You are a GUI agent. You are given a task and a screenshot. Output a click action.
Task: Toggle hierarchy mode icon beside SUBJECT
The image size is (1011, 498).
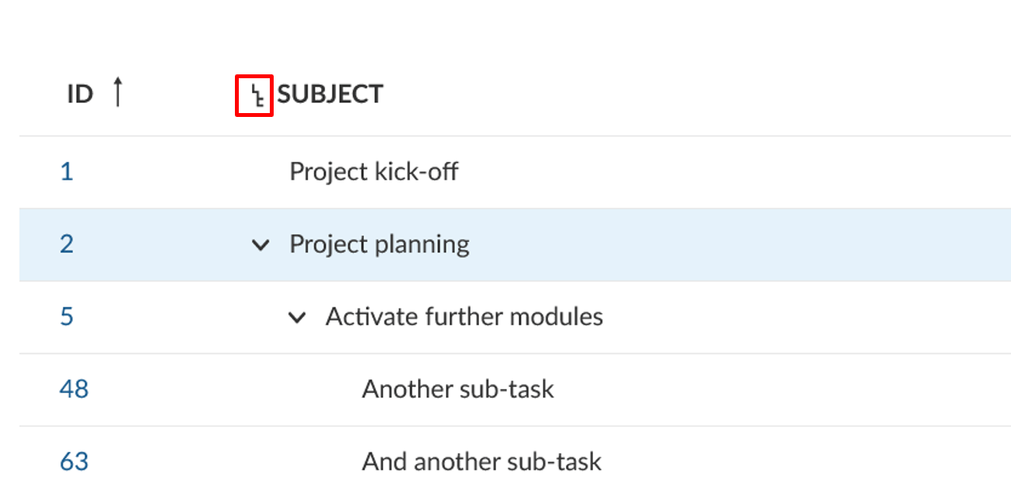[254, 96]
